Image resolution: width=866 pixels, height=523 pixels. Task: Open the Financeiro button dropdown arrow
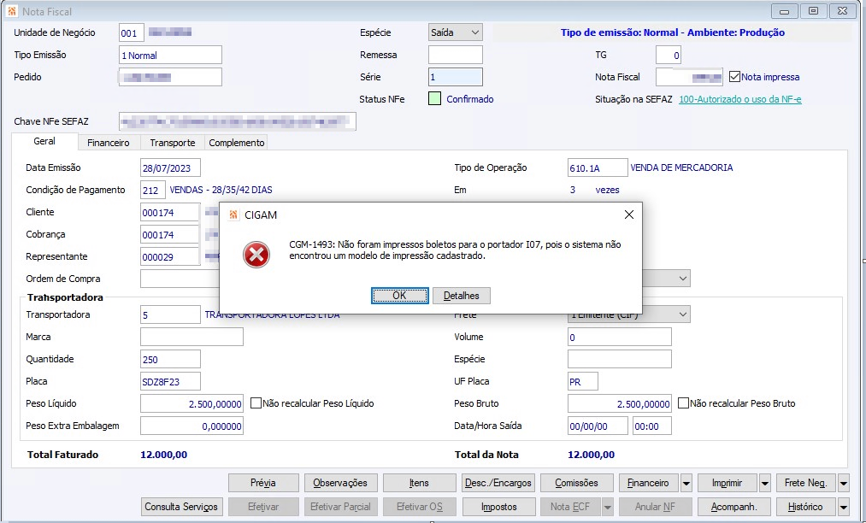coord(686,483)
